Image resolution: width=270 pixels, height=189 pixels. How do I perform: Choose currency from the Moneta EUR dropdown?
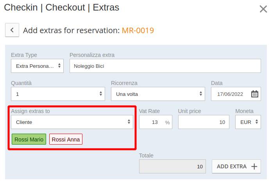[x=248, y=122]
